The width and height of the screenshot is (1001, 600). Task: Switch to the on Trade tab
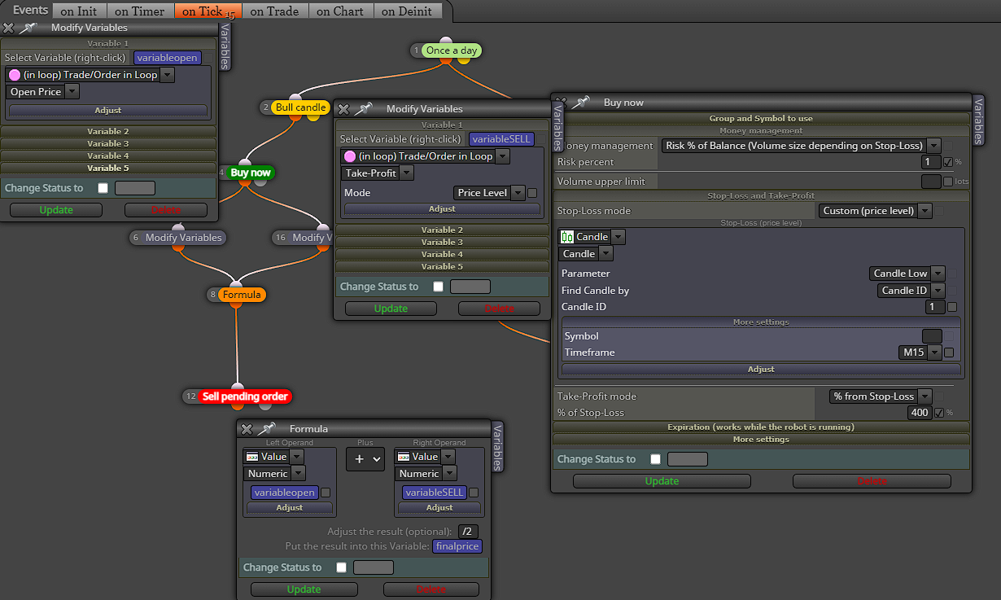pos(274,11)
